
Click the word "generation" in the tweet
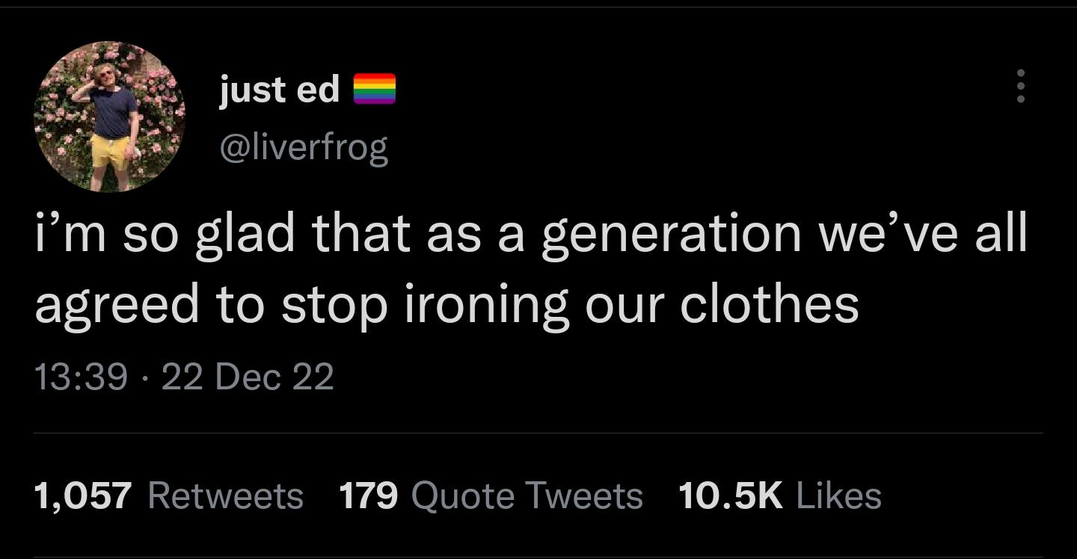pos(670,234)
